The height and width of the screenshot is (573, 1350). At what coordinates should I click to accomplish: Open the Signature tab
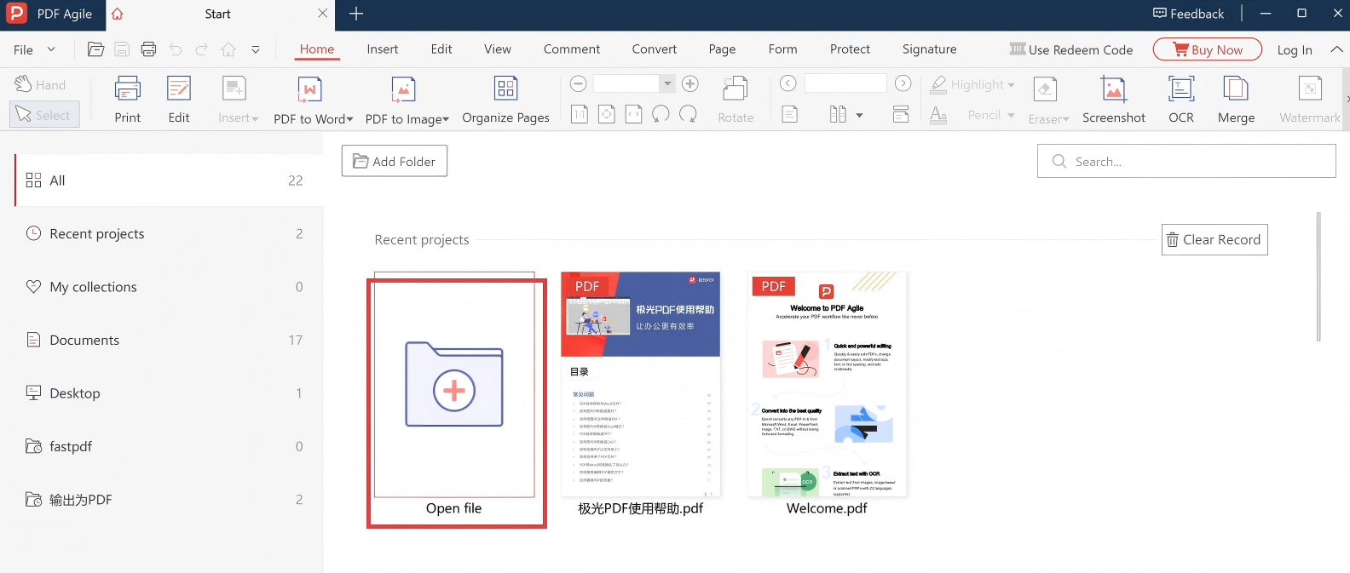click(929, 49)
